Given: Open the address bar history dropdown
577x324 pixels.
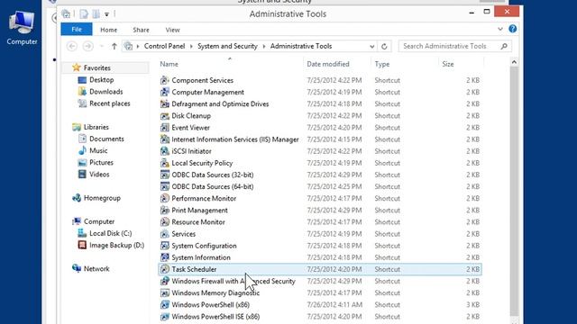Looking at the screenshot, I should (372, 46).
